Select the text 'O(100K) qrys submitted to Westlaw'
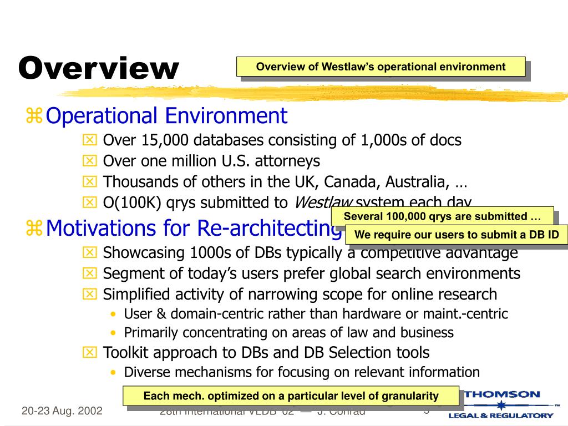 pos(227,202)
